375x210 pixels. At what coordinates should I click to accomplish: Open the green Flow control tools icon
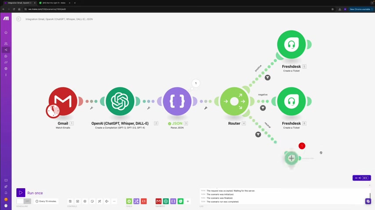coord(129,201)
